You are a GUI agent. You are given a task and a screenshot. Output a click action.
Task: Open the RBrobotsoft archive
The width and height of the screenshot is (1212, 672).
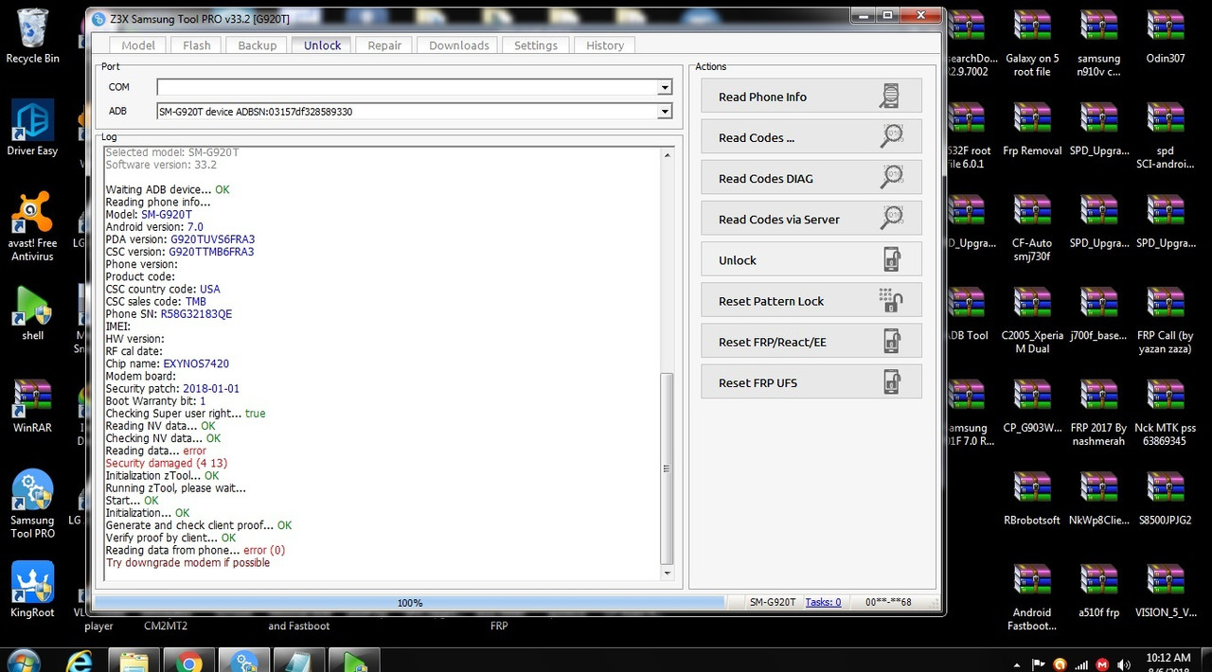1032,499
